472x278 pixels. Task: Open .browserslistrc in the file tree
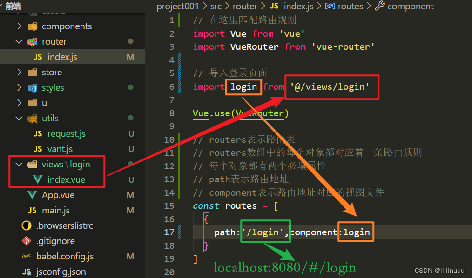click(64, 225)
